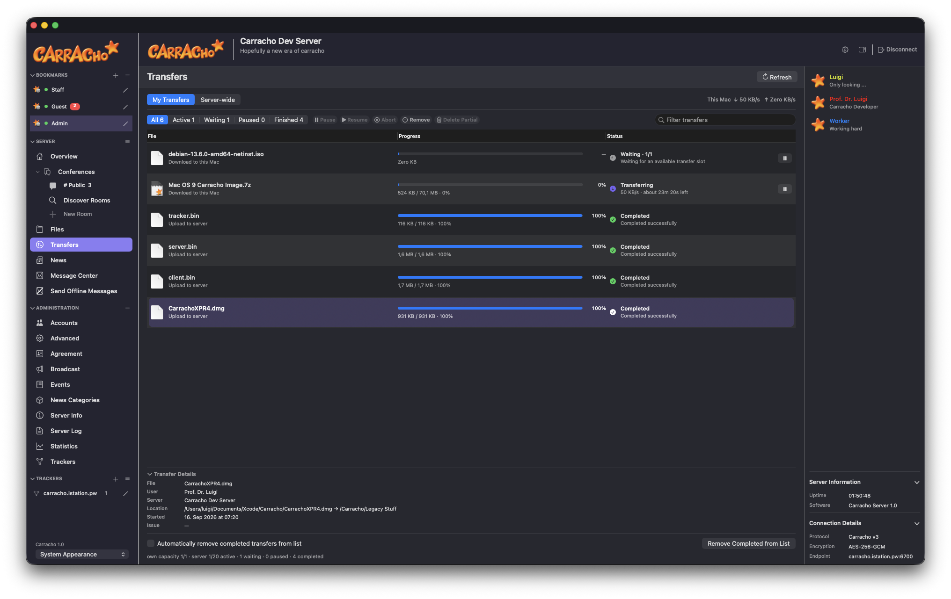Toggle the right sidebar panel icon

coord(862,50)
